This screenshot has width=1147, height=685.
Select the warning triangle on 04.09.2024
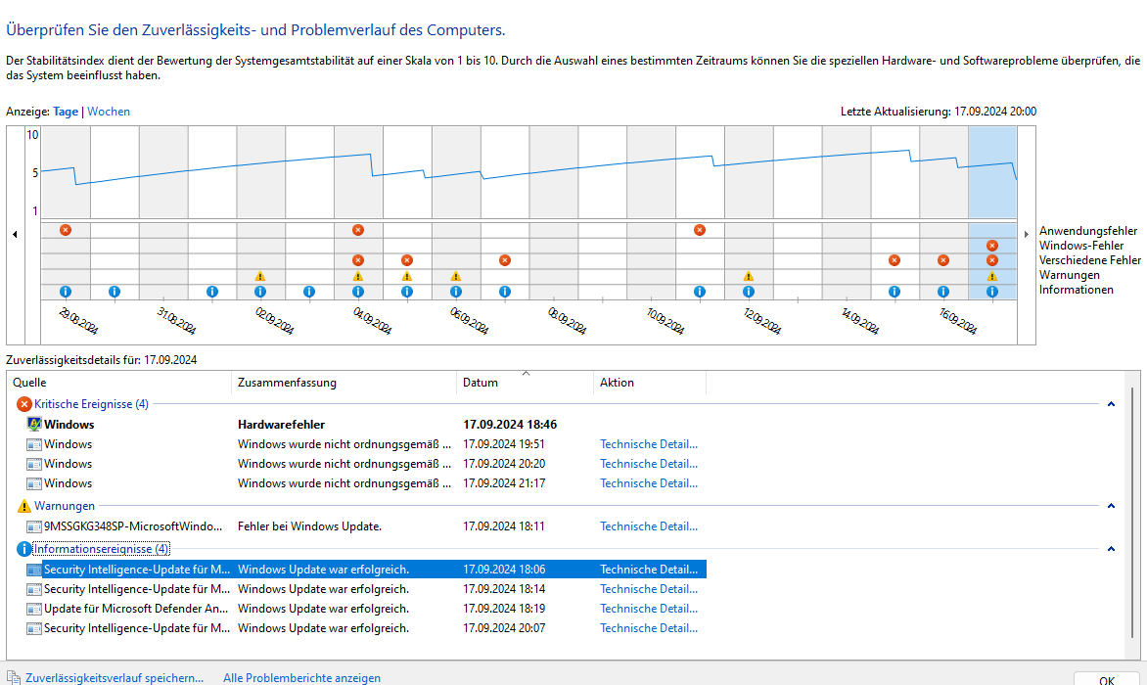coord(358,276)
